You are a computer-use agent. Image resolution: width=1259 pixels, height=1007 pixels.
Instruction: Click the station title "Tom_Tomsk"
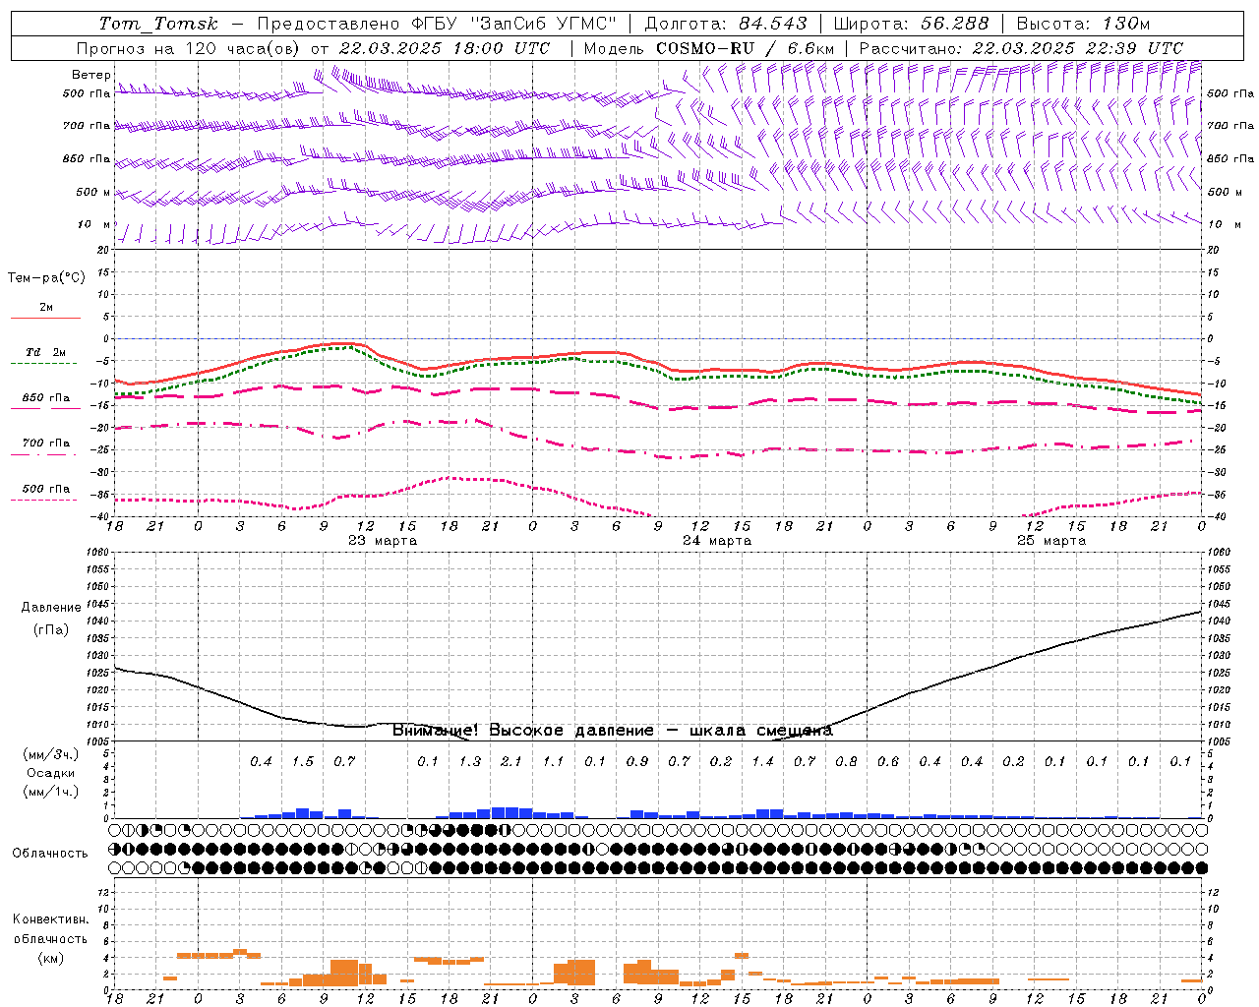158,24
